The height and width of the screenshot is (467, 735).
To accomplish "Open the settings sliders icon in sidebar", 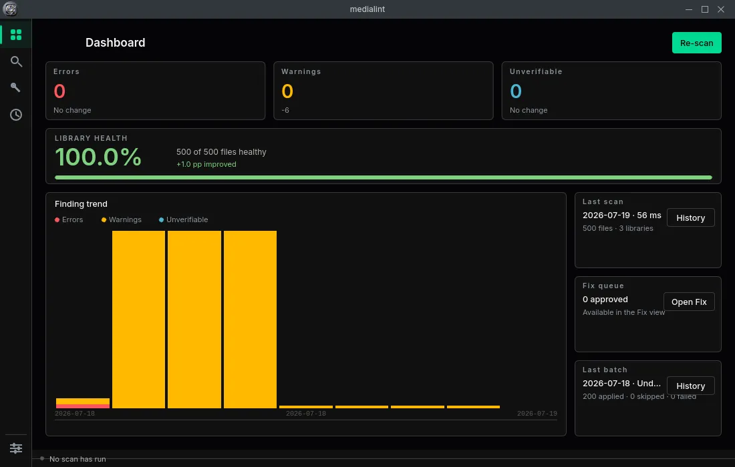I will pos(16,448).
